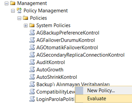Click the AGOtomatikFailoverKontrol policy icon
Image resolution: width=132 pixels, height=103 pixels.
point(32,47)
